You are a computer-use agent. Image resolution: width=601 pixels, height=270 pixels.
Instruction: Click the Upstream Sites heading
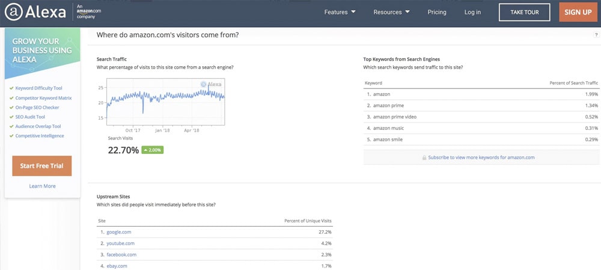click(x=113, y=197)
